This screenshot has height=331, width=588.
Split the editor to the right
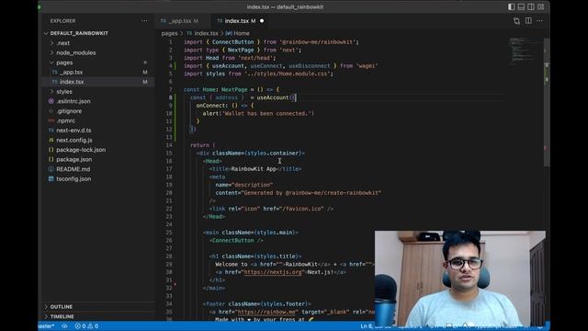[528, 20]
